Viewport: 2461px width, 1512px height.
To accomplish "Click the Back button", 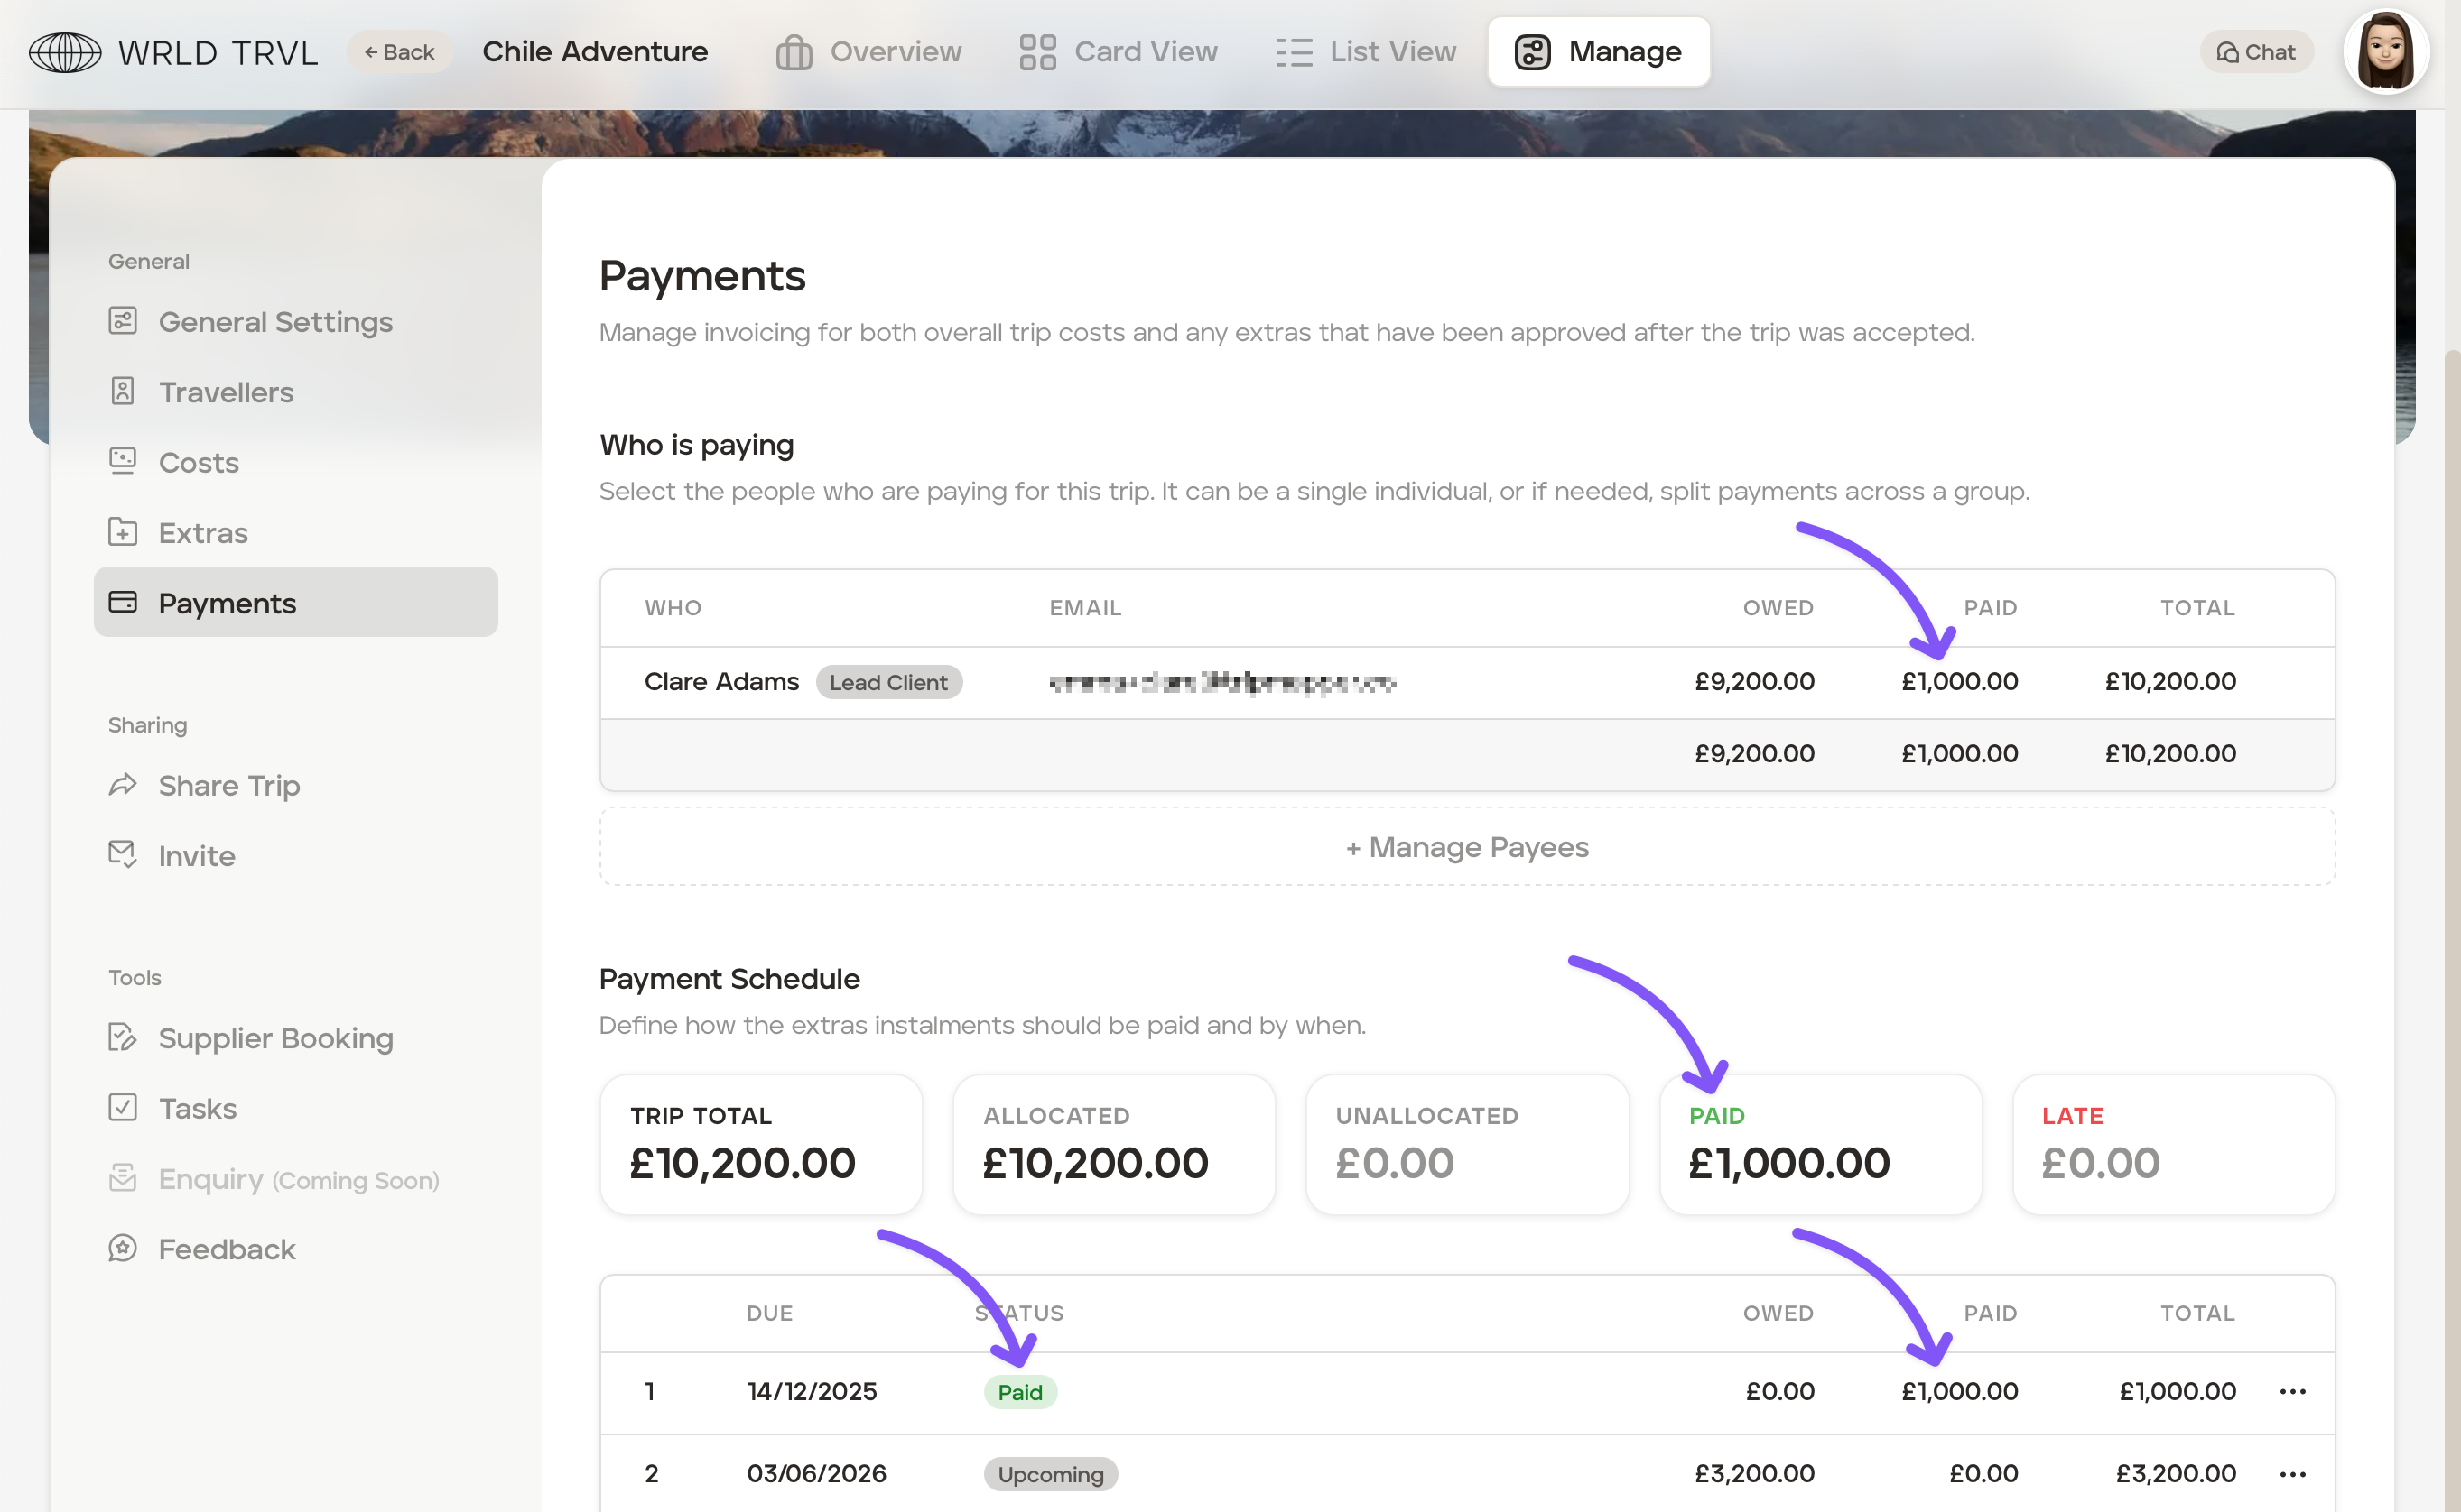I will 399,52.
